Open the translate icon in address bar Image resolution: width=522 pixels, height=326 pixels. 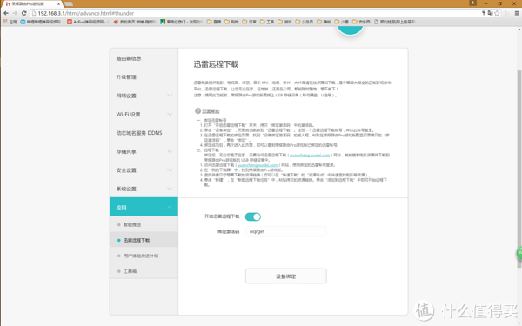click(x=490, y=13)
